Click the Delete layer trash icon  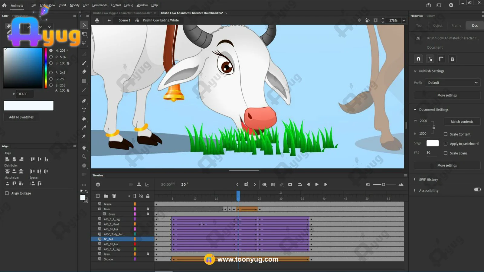point(114,196)
